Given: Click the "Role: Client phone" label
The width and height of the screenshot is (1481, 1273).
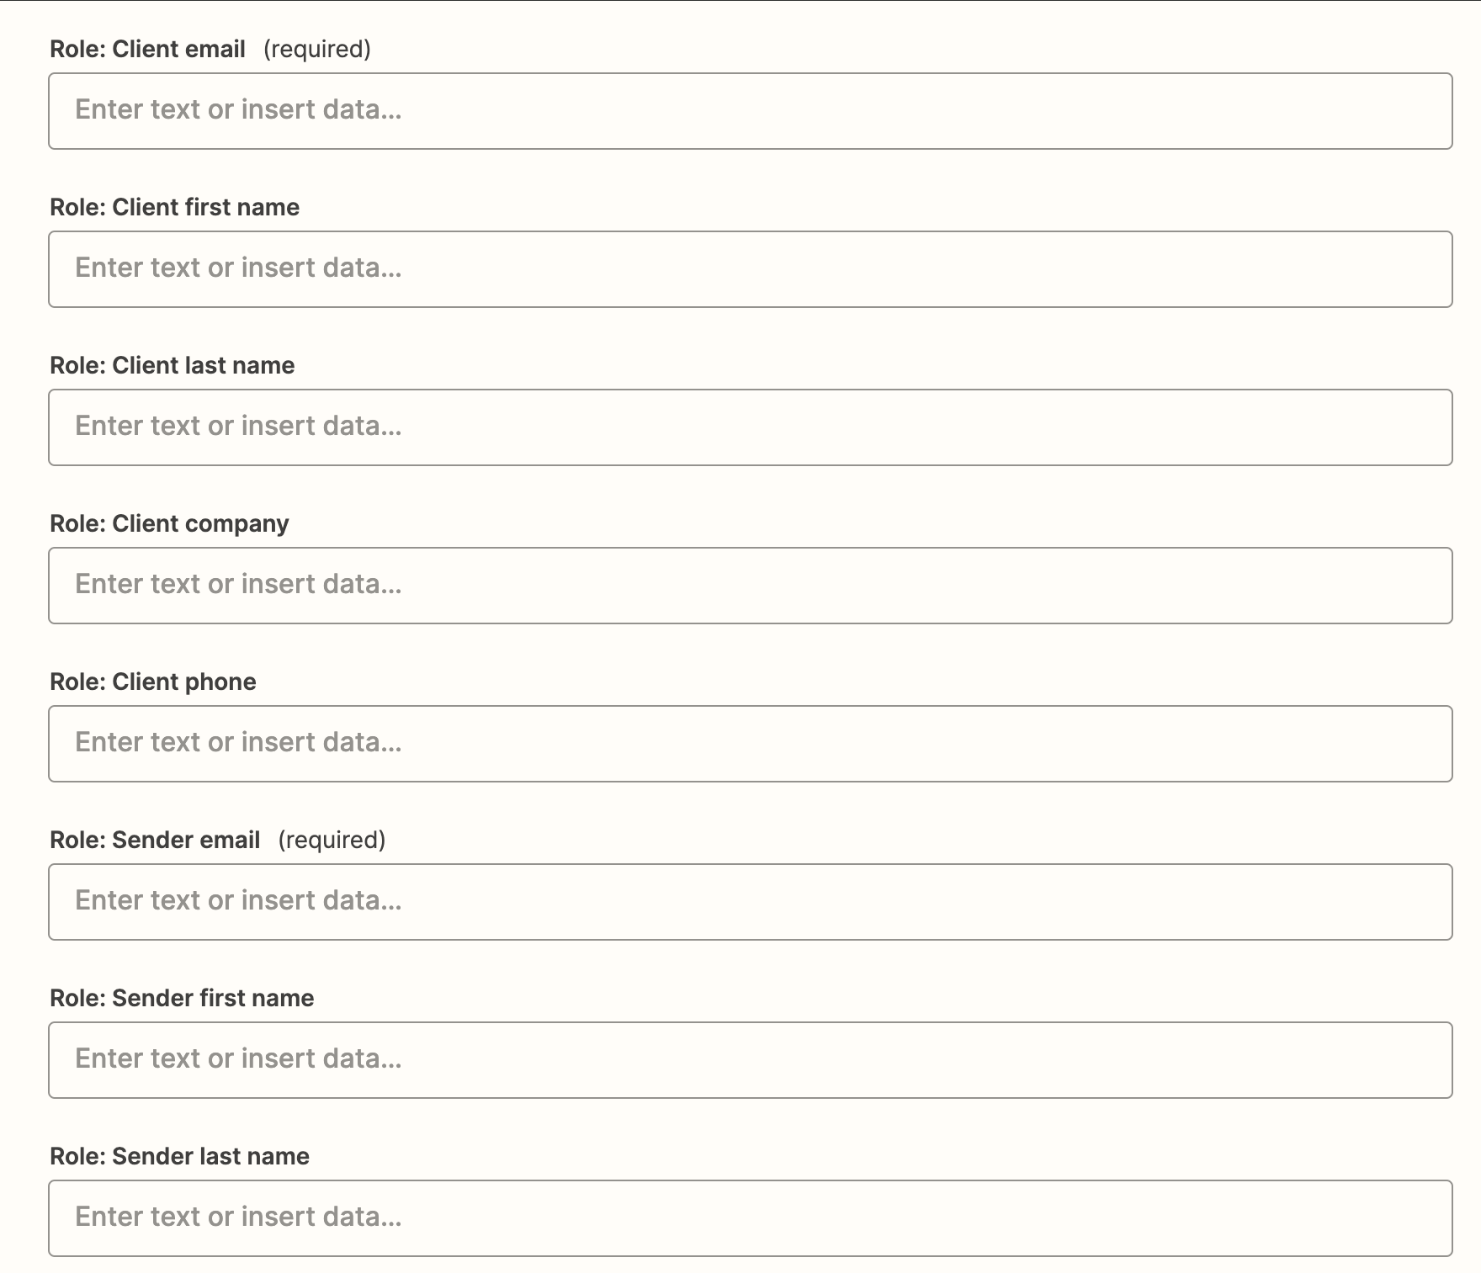Looking at the screenshot, I should [153, 682].
